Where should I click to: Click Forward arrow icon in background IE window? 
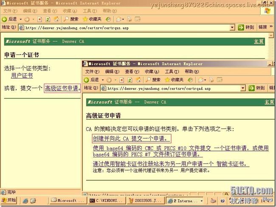tap(27, 19)
